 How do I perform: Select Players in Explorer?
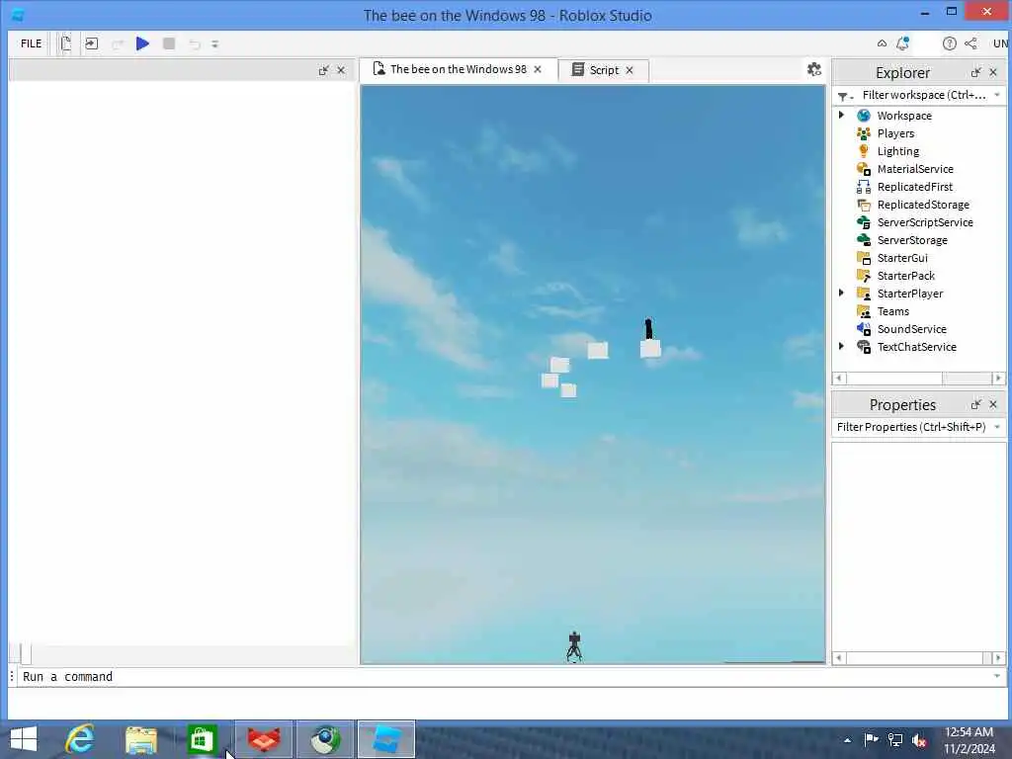tap(895, 133)
